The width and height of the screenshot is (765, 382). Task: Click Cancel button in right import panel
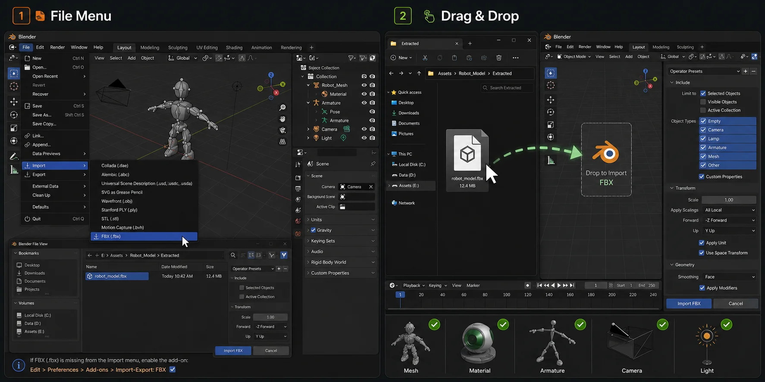[x=736, y=304]
